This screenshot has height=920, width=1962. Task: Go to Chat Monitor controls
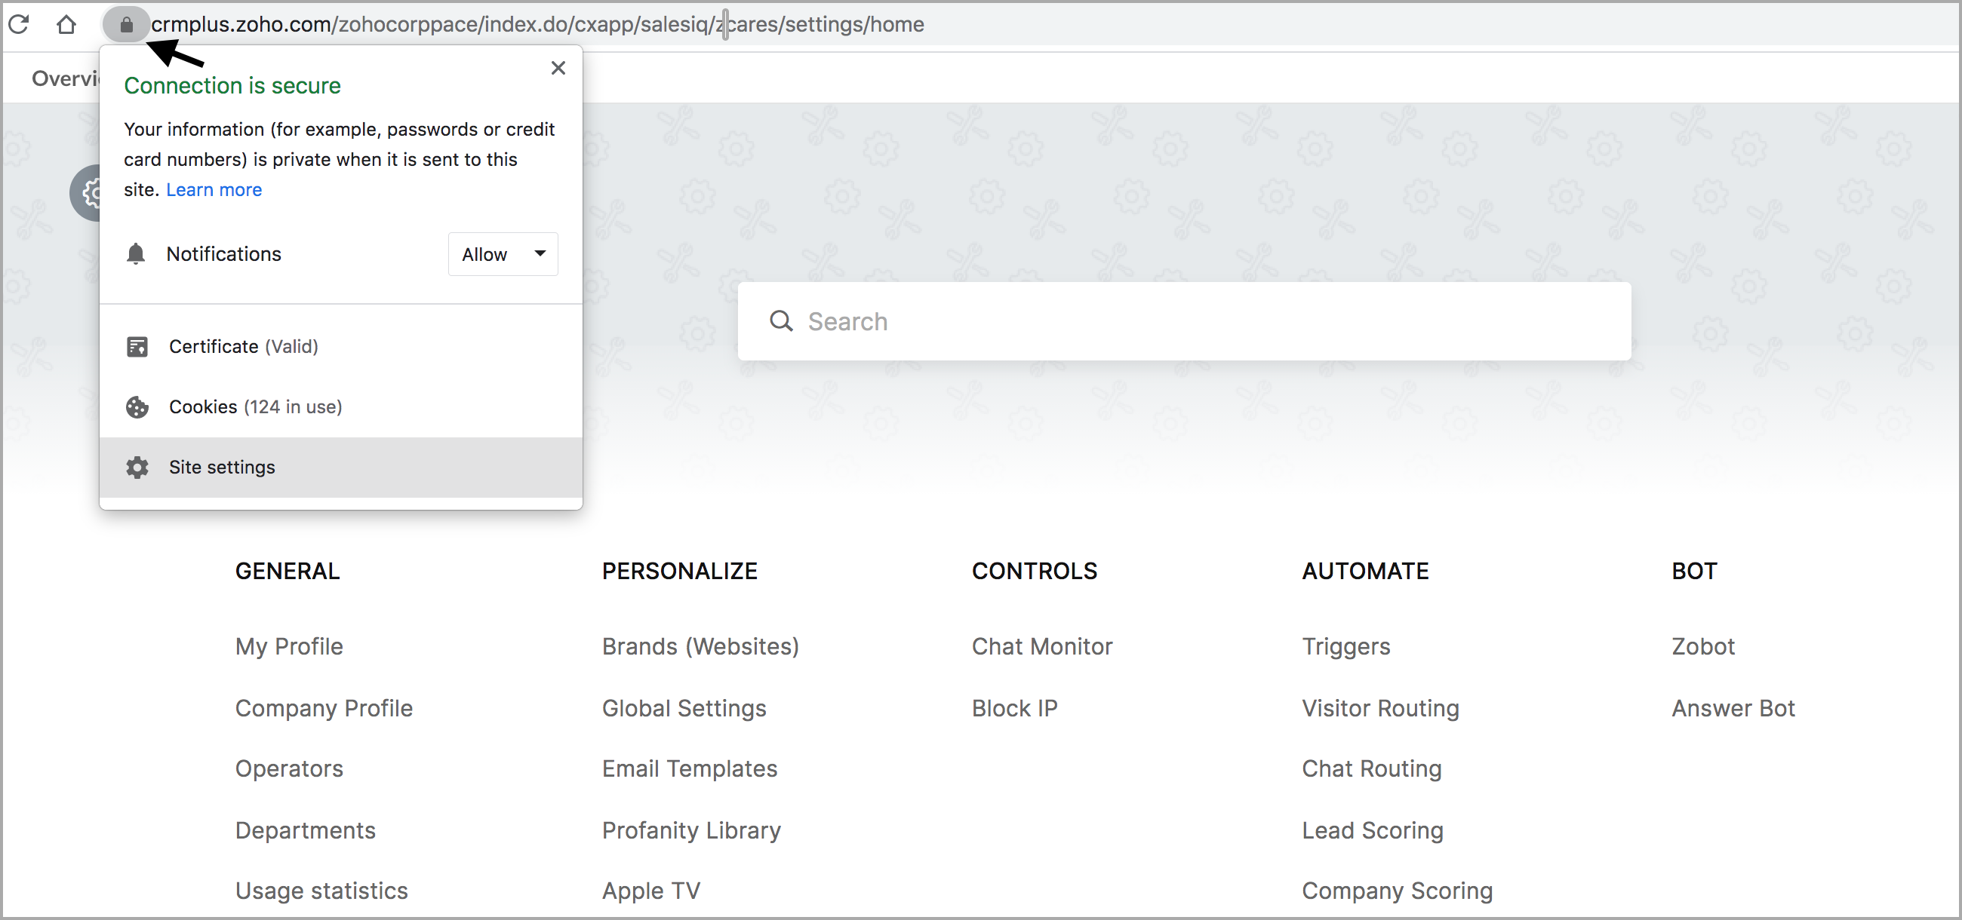[x=1041, y=646]
